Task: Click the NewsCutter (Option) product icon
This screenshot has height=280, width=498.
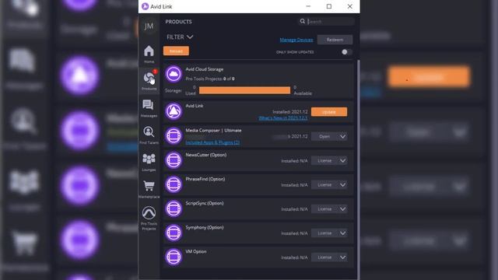Action: click(174, 160)
